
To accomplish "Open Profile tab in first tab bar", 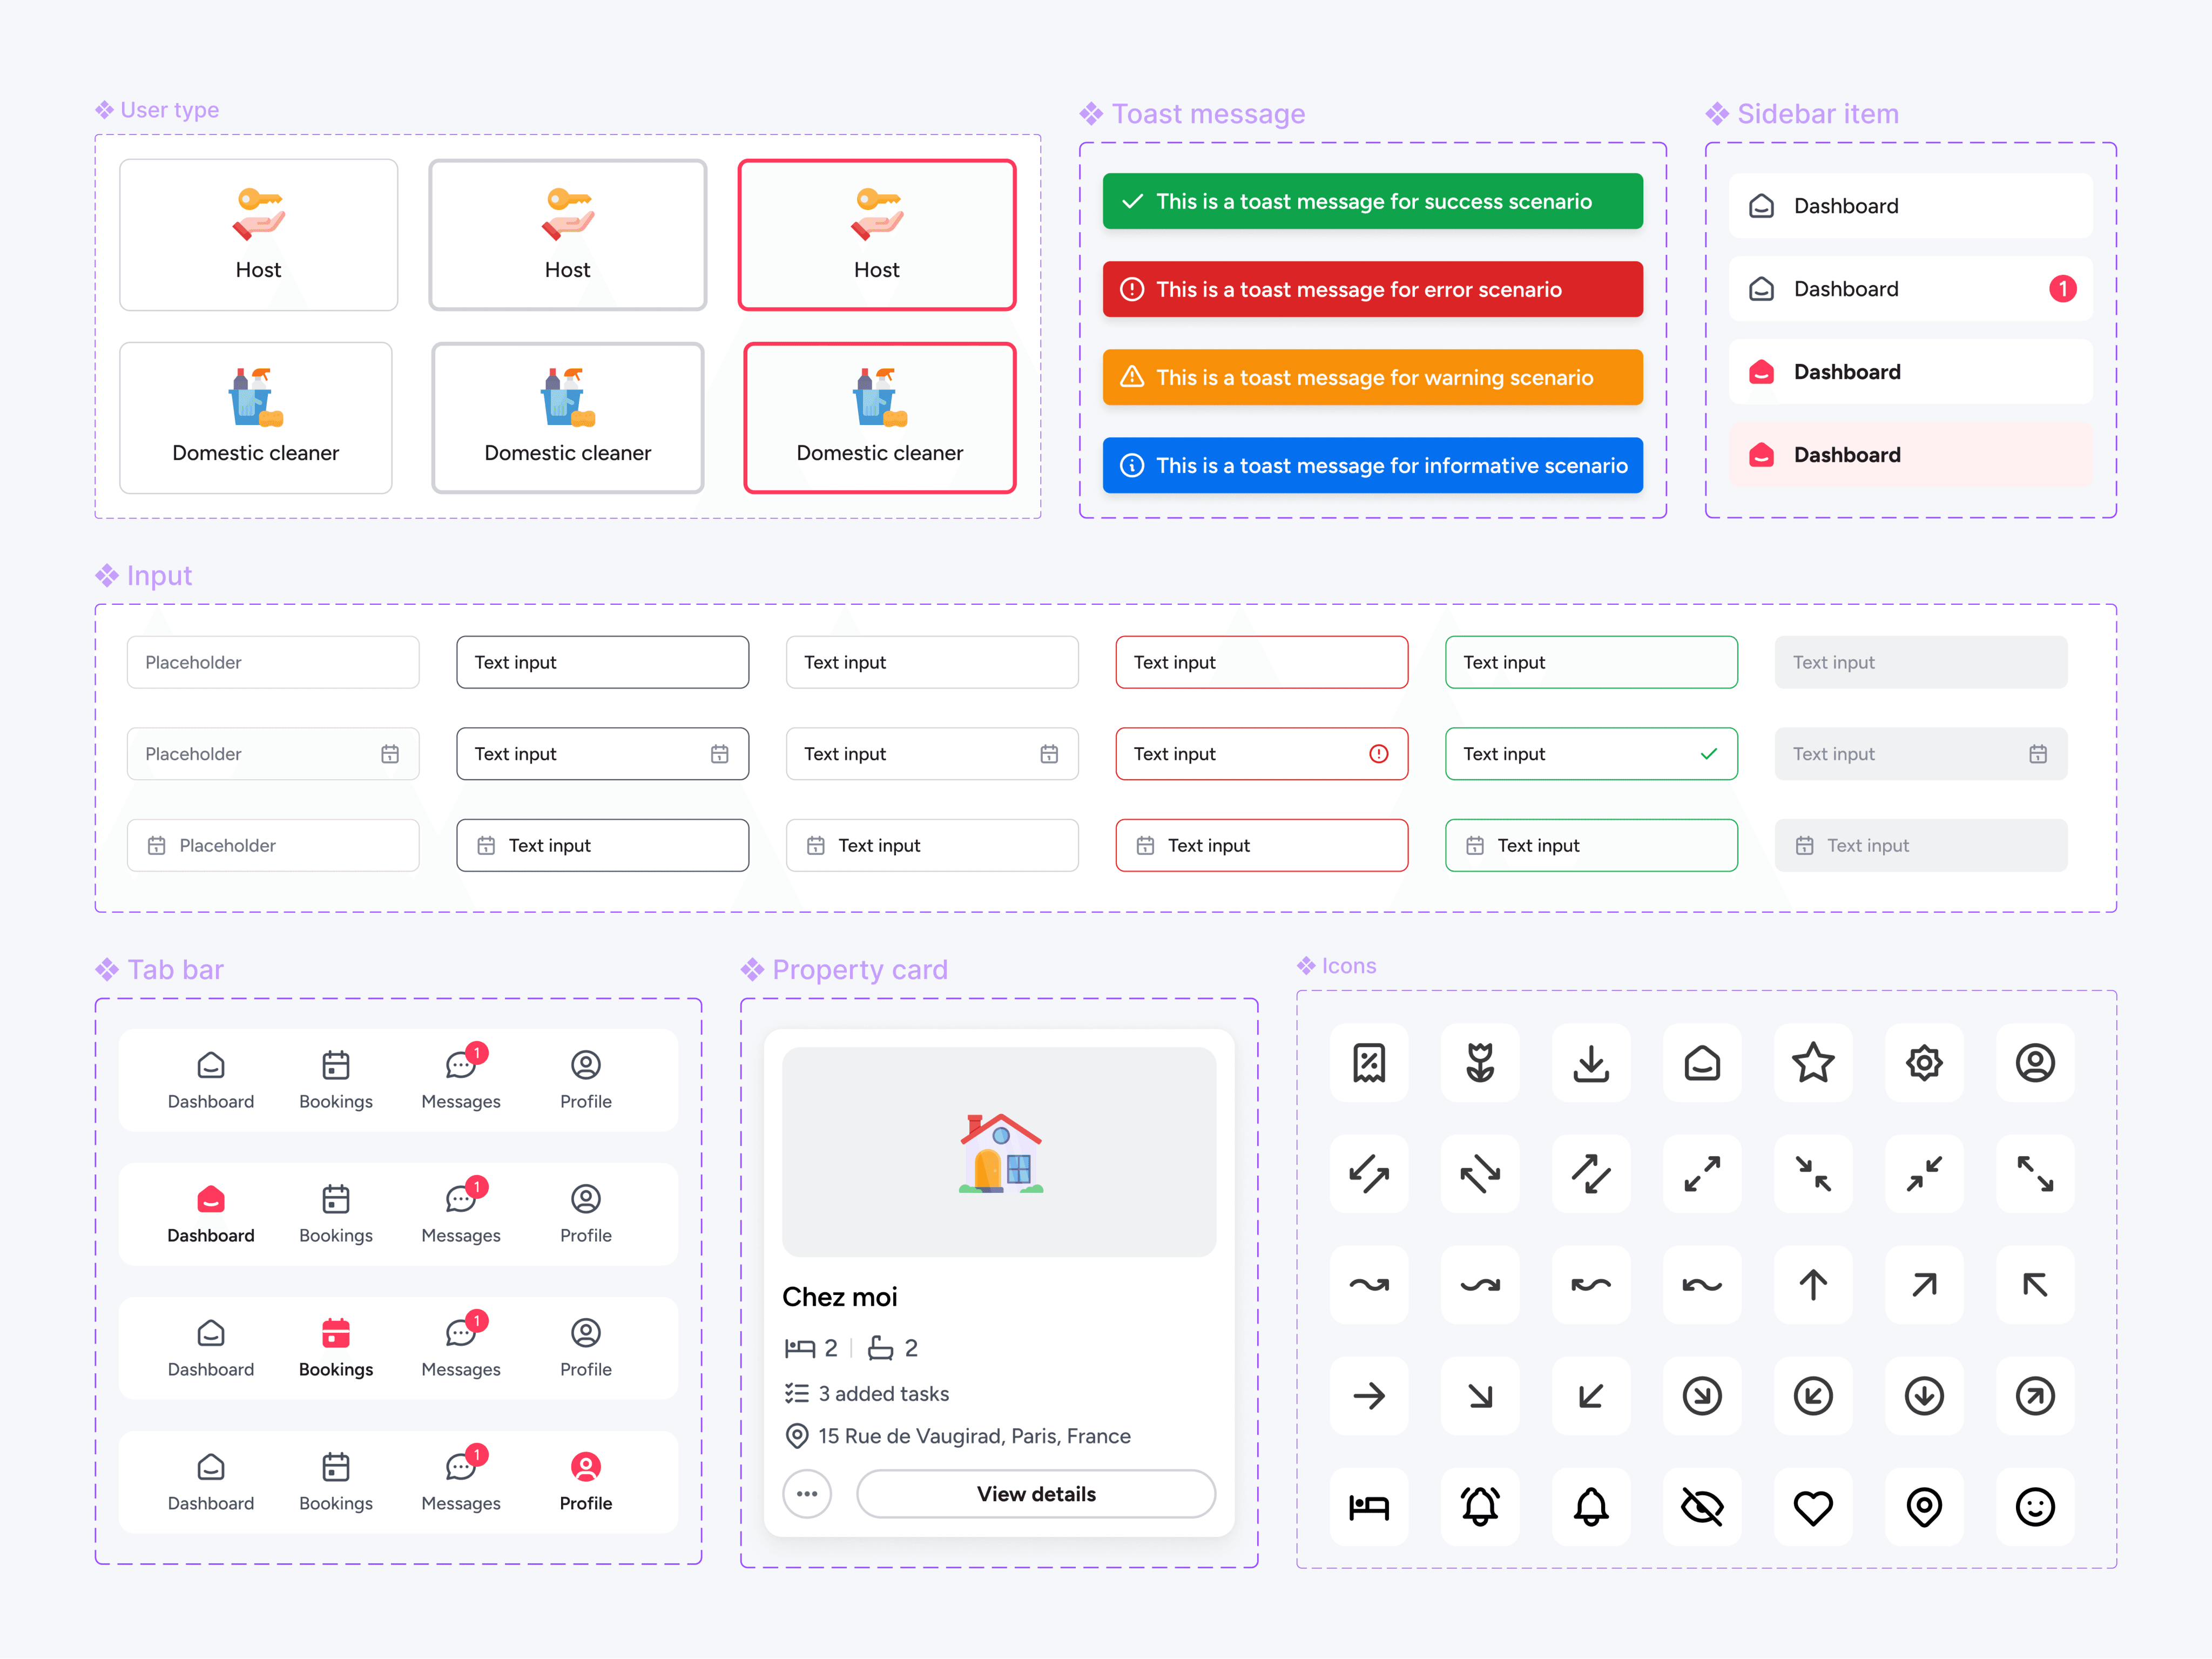I will [586, 1080].
